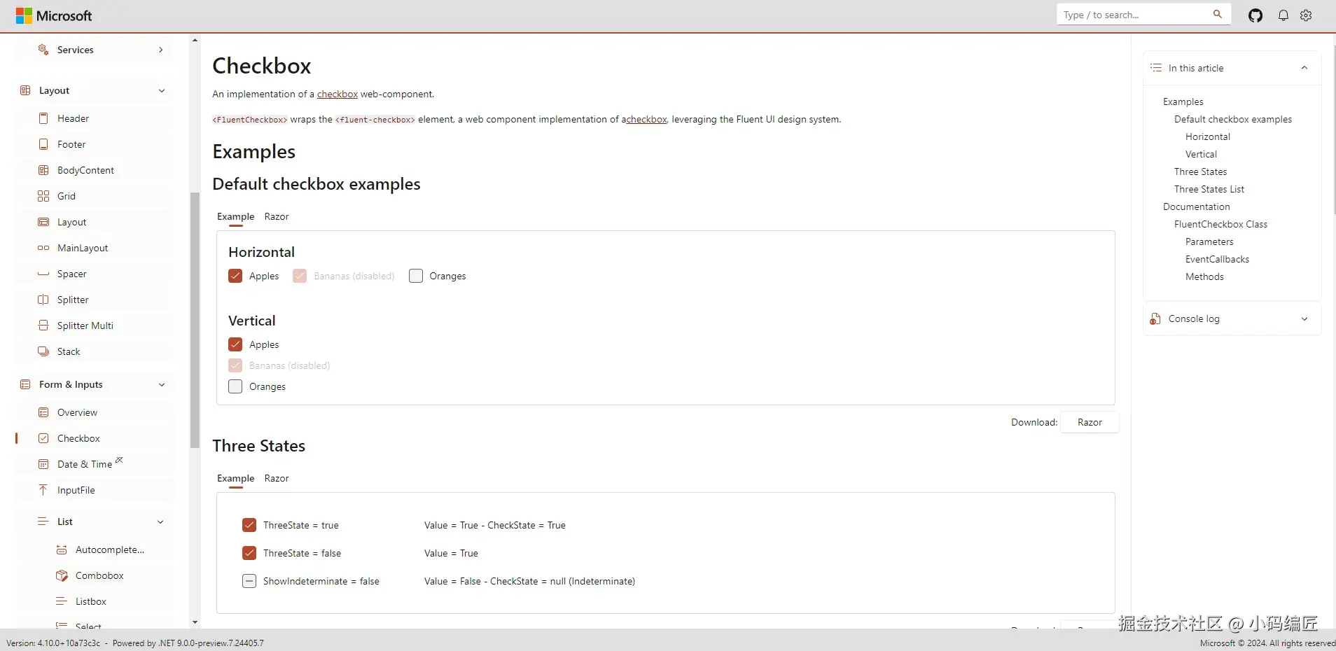Switch to Razor tab under Three States
The width and height of the screenshot is (1336, 651).
[277, 478]
